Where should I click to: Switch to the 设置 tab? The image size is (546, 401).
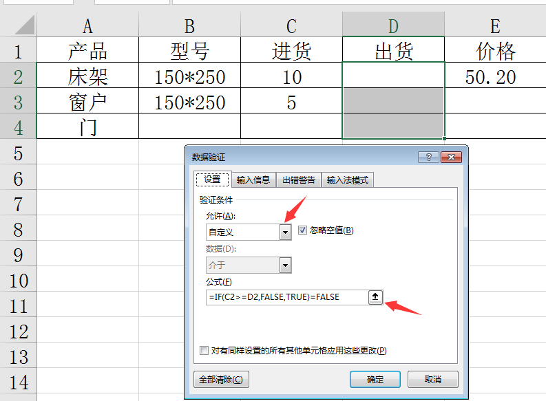coord(212,180)
